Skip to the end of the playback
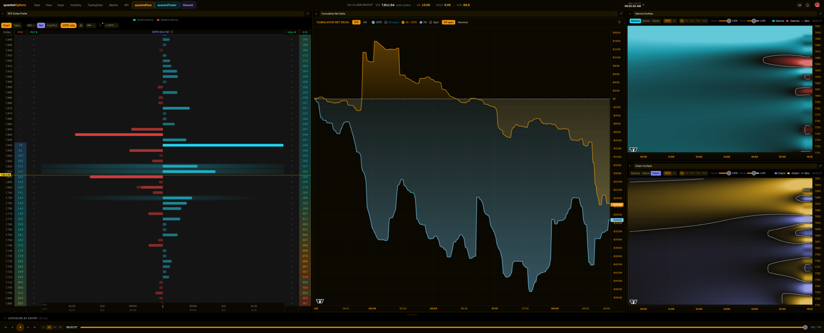Viewport: 824px width, 333px height. coord(34,327)
